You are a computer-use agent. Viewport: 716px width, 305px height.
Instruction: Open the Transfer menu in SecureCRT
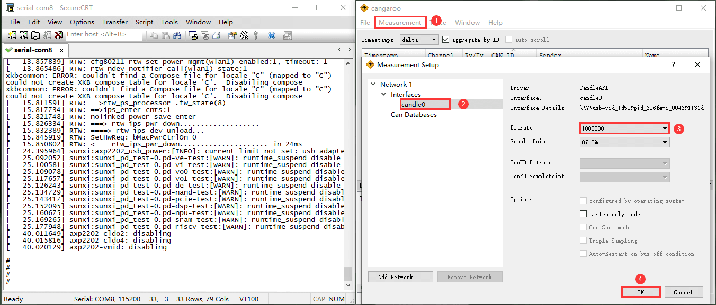click(115, 22)
